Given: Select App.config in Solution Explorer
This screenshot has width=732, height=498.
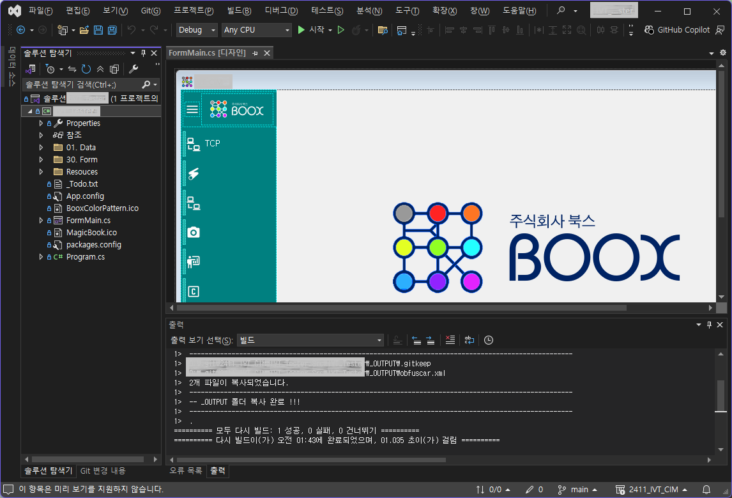Looking at the screenshot, I should (x=85, y=196).
